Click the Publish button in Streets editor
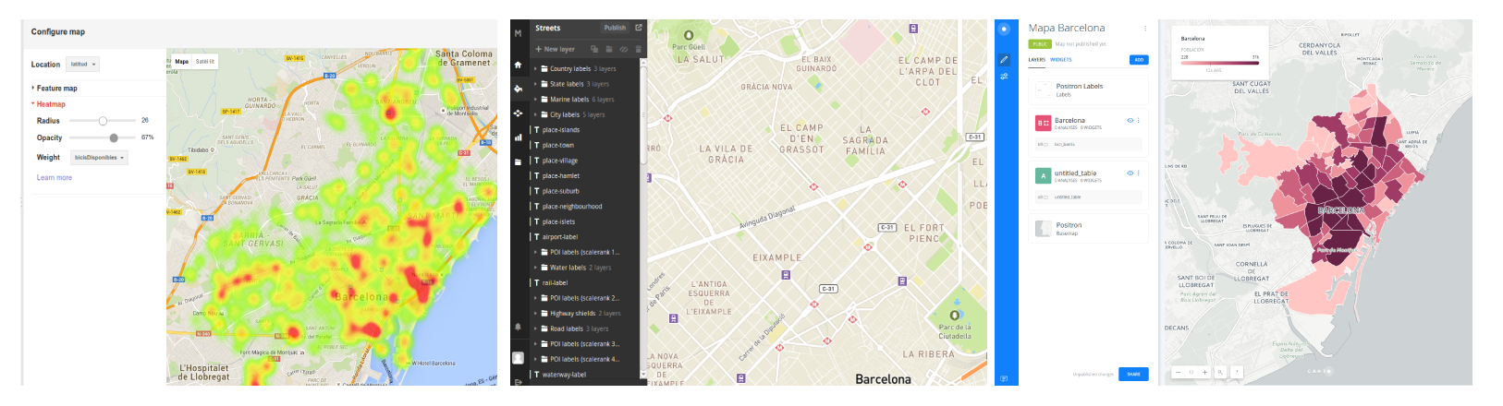Screen dimensions: 1503x406 click(x=615, y=28)
